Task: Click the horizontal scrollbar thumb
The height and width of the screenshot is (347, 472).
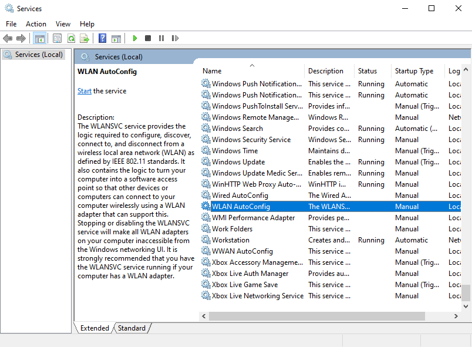Action: [x=317, y=316]
